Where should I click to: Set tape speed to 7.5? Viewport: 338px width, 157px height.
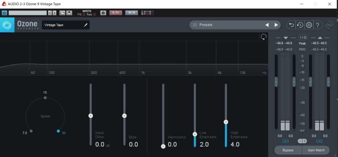coord(31,131)
